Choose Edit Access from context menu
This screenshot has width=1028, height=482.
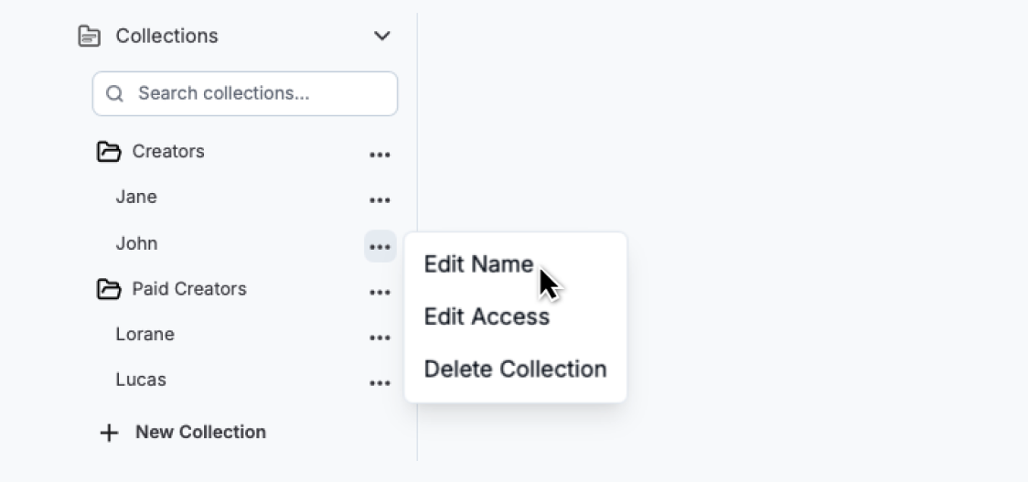(x=487, y=317)
